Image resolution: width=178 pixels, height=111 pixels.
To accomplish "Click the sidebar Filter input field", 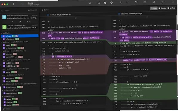I will [x=21, y=109].
